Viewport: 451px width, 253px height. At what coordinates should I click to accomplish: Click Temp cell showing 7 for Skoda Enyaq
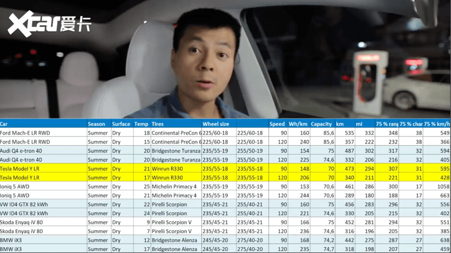(x=148, y=231)
